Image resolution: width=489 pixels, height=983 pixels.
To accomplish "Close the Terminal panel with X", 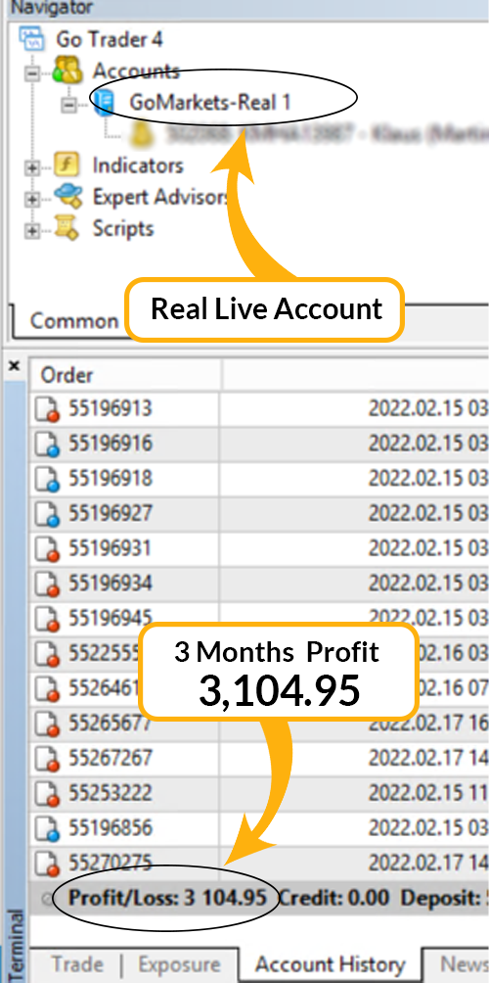I will tap(15, 365).
